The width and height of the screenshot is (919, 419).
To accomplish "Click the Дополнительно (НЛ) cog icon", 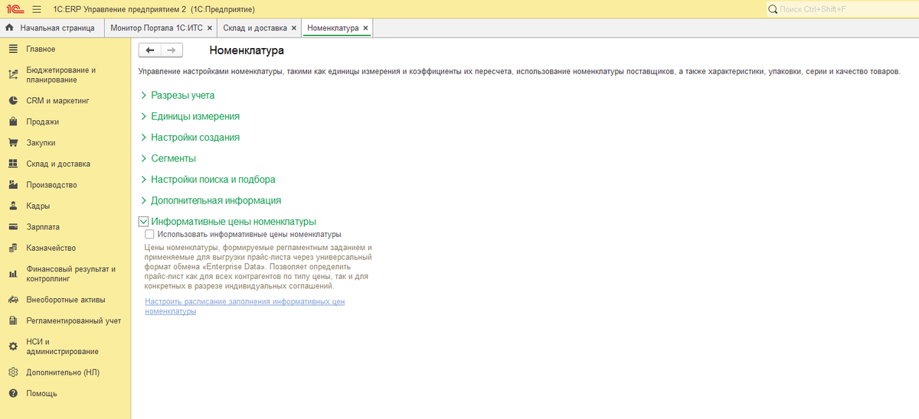I will pos(12,372).
